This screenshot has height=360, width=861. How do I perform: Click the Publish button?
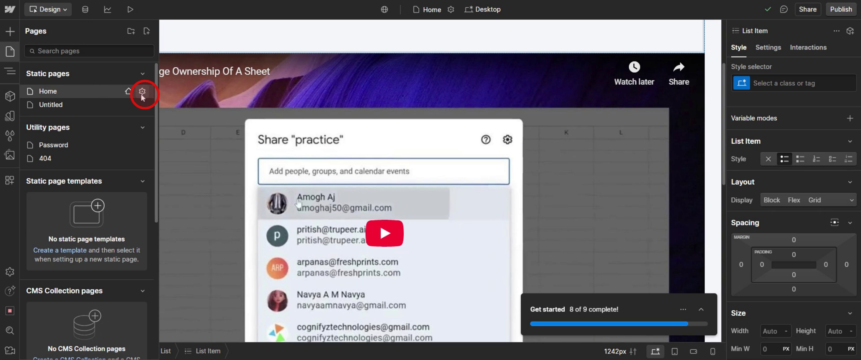pyautogui.click(x=841, y=9)
